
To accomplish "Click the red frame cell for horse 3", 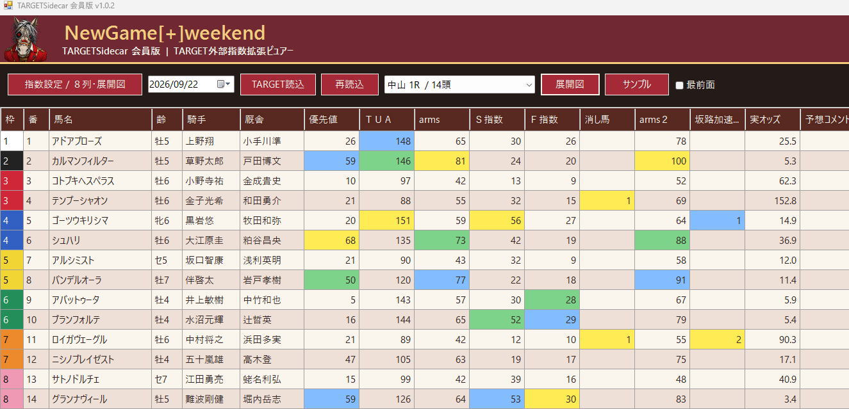I will [x=12, y=180].
